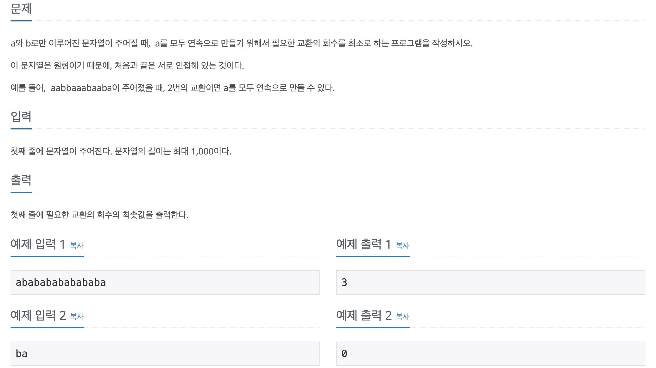
Task: Copy example input 1 via 복사 link
Action: pos(77,245)
